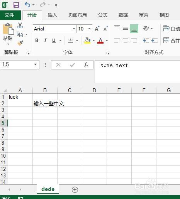This screenshot has width=180, height=199.
Task: Open Customize Quick Access Toolbar dropdown
Action: (x=56, y=5)
